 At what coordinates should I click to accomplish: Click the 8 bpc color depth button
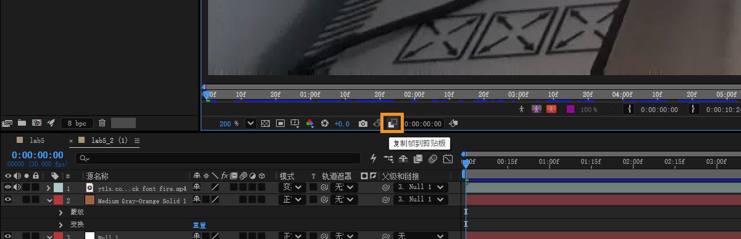[x=77, y=123]
